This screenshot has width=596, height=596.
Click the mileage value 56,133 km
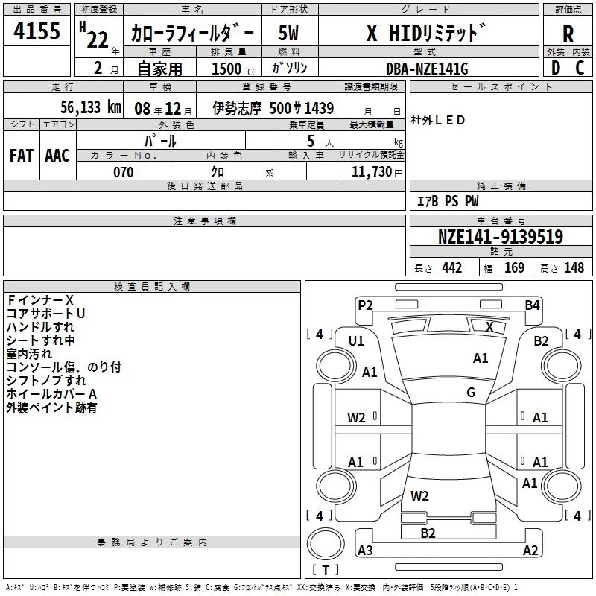pos(81,107)
